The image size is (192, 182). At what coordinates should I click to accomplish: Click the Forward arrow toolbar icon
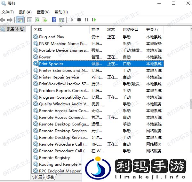click(10, 20)
